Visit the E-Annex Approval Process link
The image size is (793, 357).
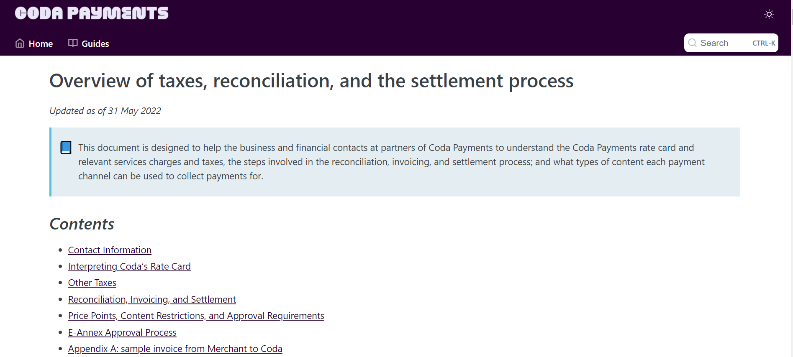tap(122, 332)
